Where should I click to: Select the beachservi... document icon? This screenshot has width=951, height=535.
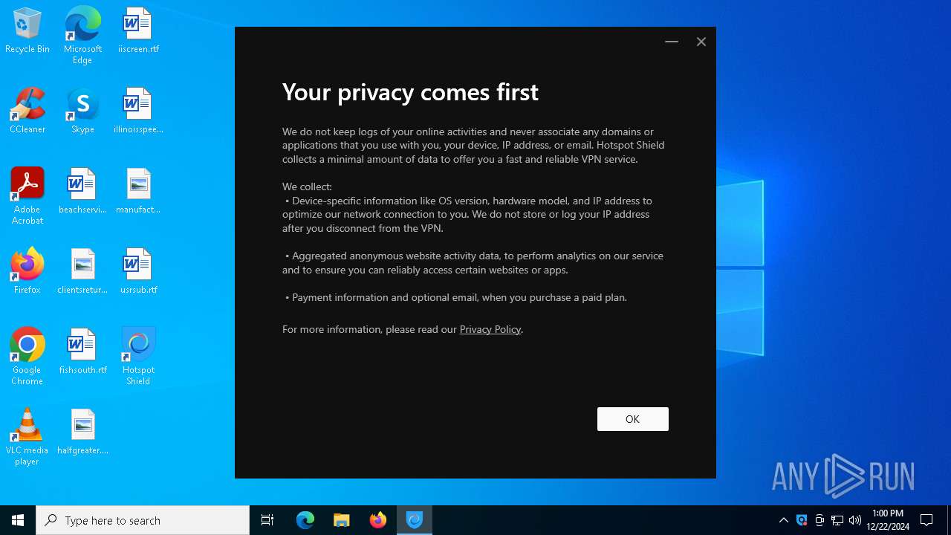coord(82,192)
